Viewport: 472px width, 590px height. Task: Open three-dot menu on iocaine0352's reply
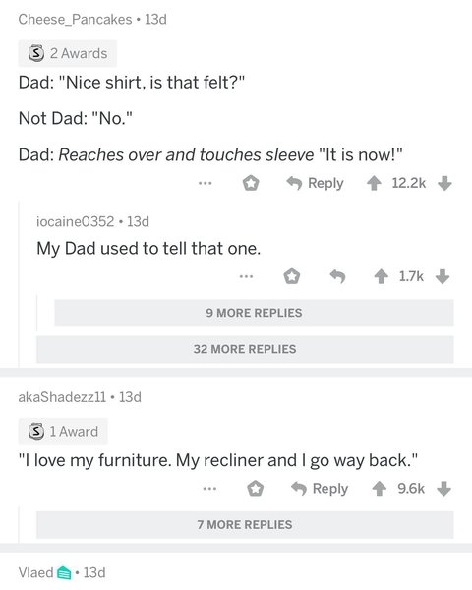click(x=246, y=276)
